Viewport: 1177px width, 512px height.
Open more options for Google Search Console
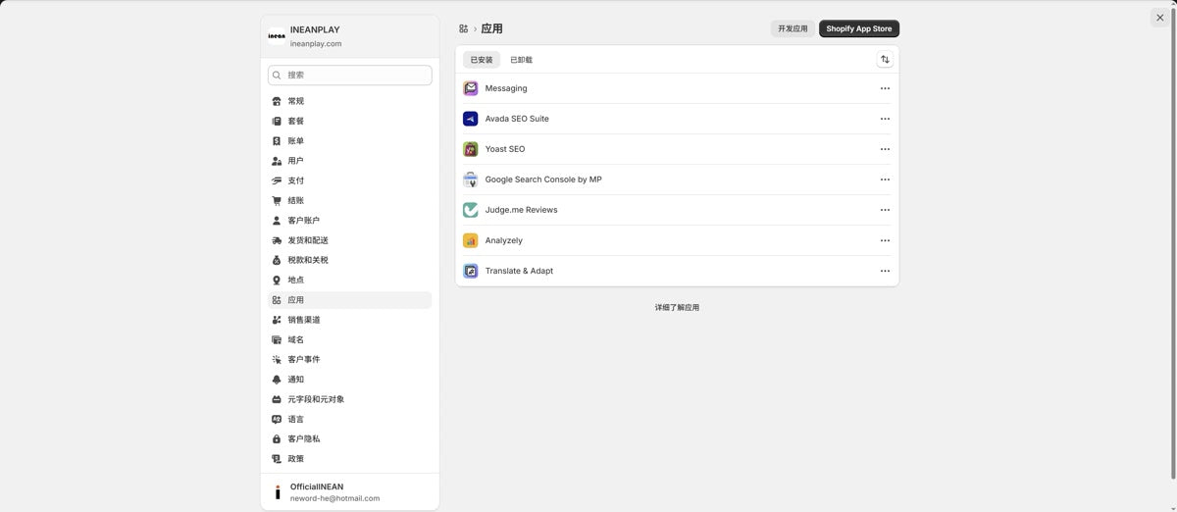click(885, 179)
